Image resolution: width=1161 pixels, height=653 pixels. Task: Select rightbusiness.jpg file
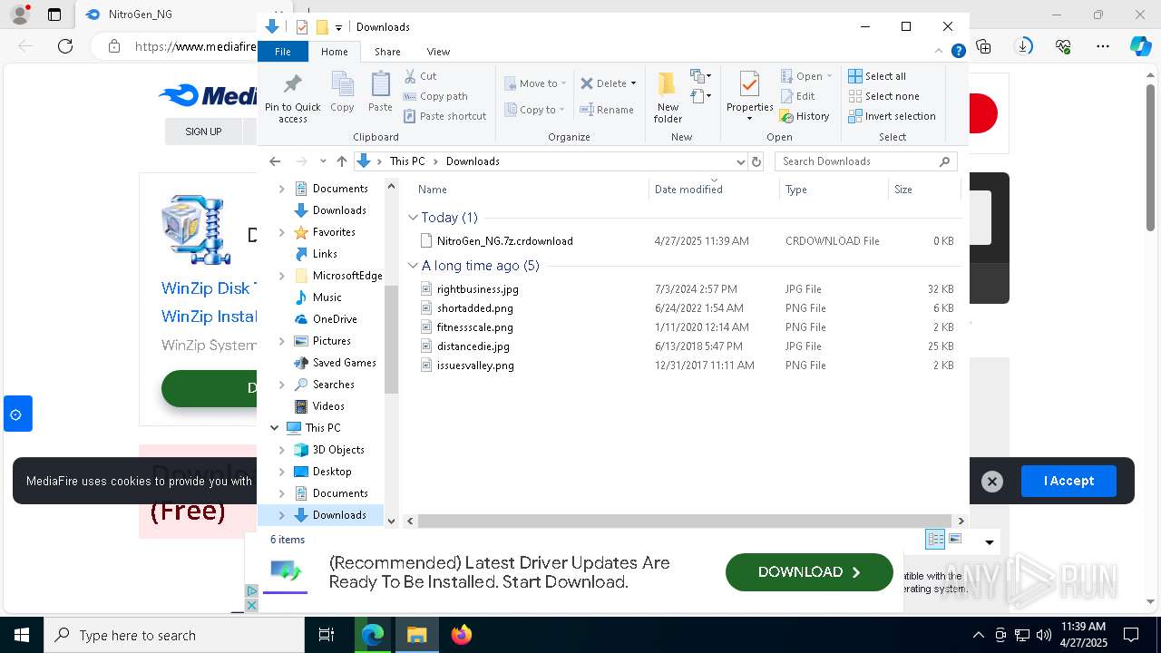(477, 289)
